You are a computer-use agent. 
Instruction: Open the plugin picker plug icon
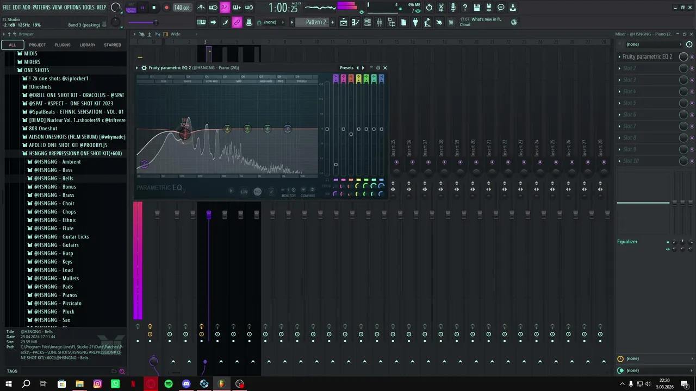(x=415, y=22)
